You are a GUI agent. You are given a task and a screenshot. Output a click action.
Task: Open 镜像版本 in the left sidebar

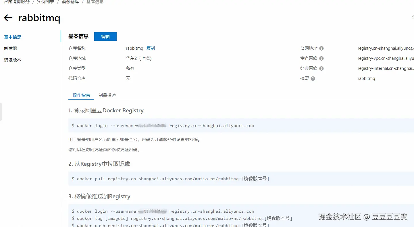point(13,60)
